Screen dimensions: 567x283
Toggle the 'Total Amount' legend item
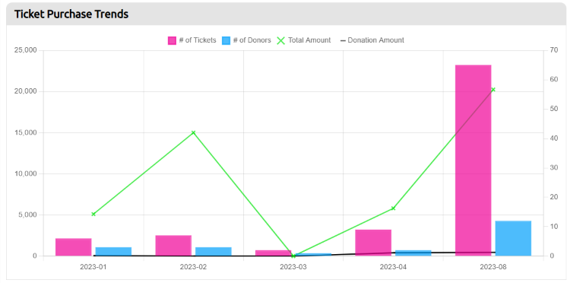tap(304, 40)
